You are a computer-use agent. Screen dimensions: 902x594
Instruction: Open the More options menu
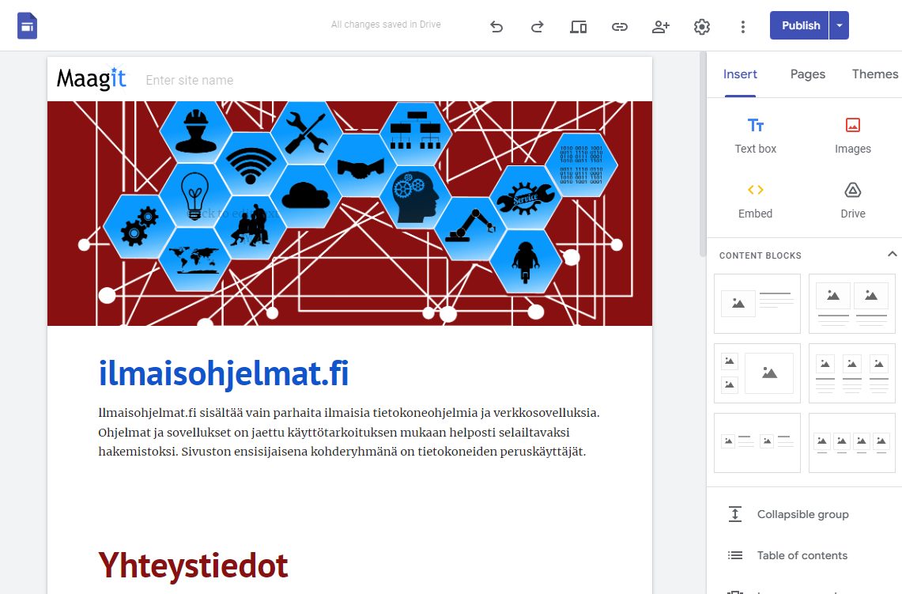tap(742, 26)
